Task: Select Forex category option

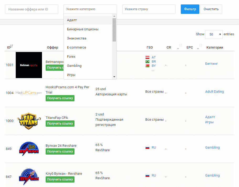Action: coord(88,56)
